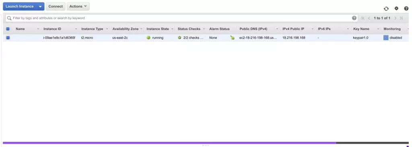Open the help question mark icon
412x147 pixels.
tap(406, 8)
